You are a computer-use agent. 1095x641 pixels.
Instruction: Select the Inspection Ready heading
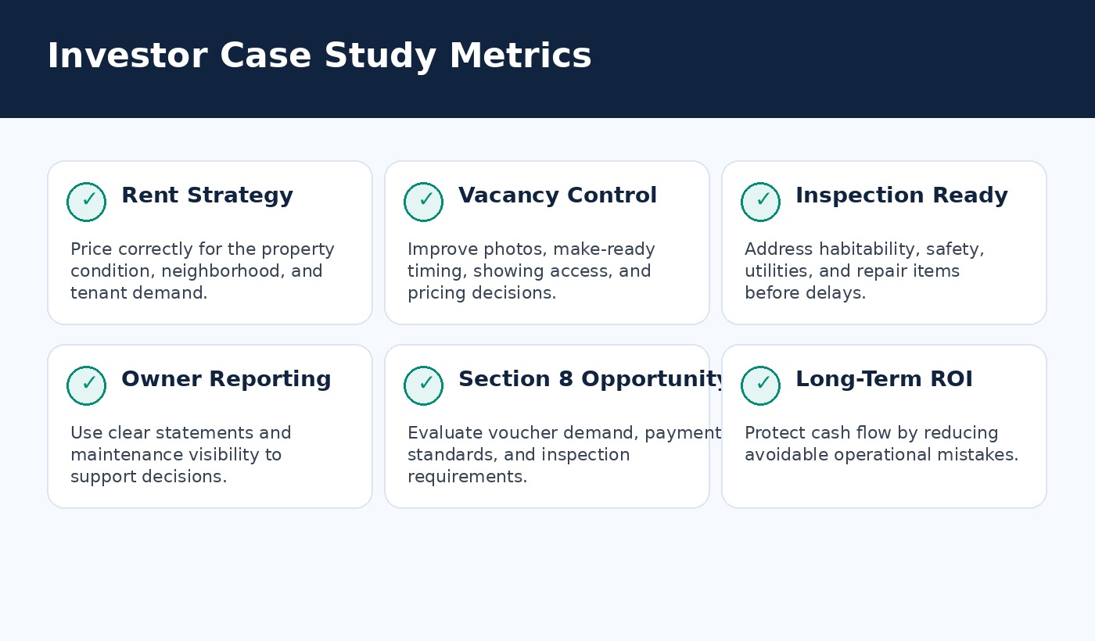[902, 195]
